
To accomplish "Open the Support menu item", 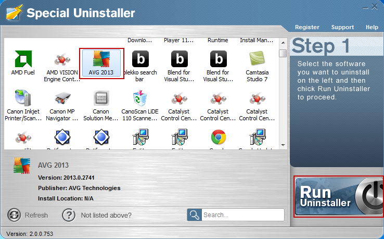I will pyautogui.click(x=342, y=27).
